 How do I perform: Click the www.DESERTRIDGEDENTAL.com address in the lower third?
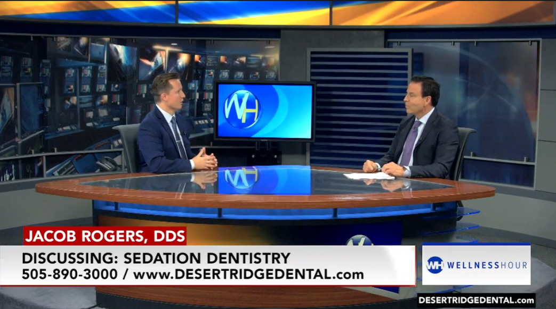248,274
